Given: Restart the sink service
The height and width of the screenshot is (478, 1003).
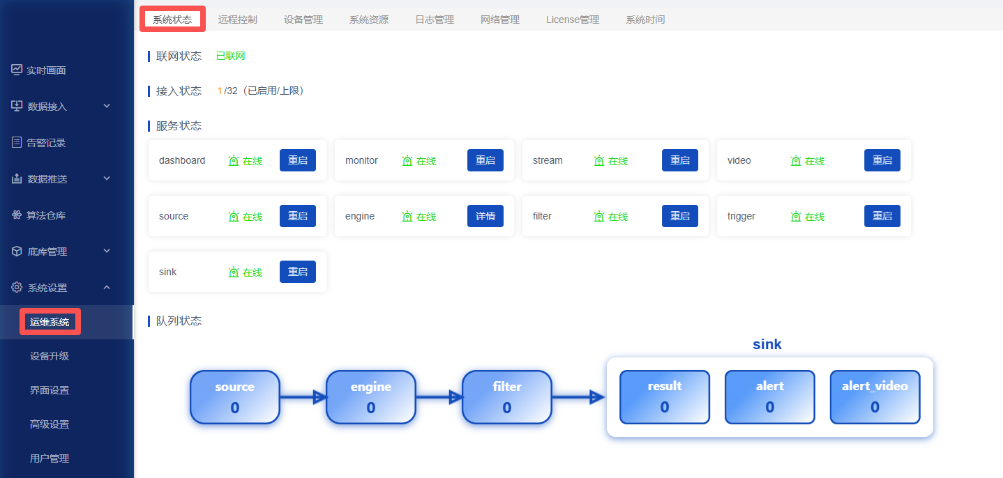Looking at the screenshot, I should tap(297, 272).
